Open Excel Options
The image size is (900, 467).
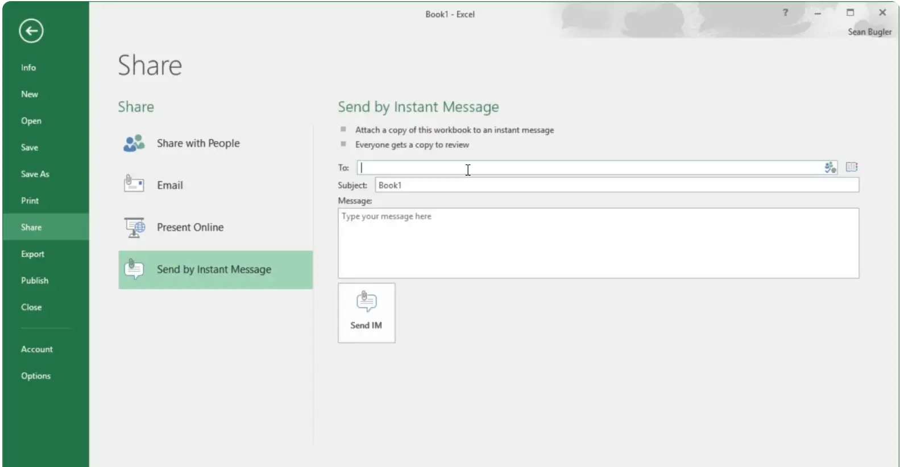36,376
